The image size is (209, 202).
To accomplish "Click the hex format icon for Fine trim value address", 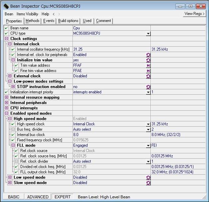I will click(x=148, y=71).
